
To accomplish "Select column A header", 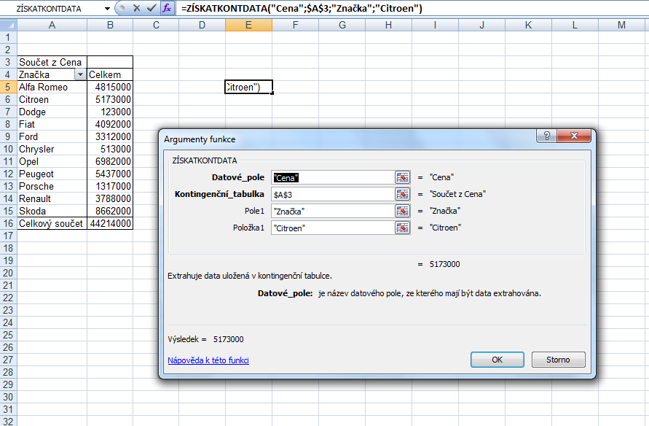I will point(52,26).
